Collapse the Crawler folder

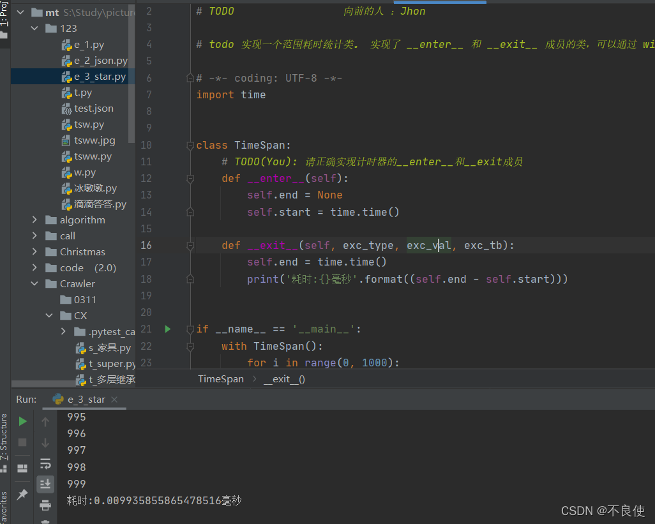[x=34, y=284]
